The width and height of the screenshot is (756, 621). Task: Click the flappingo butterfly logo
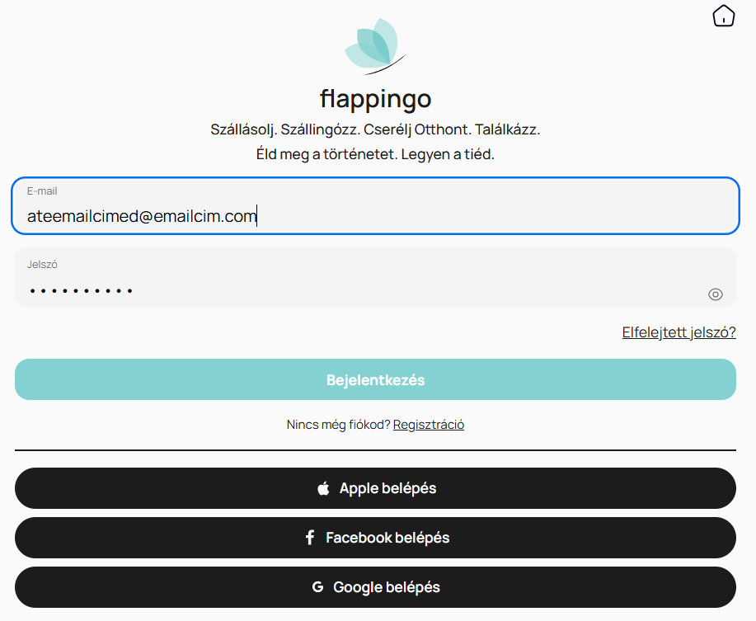(375, 46)
